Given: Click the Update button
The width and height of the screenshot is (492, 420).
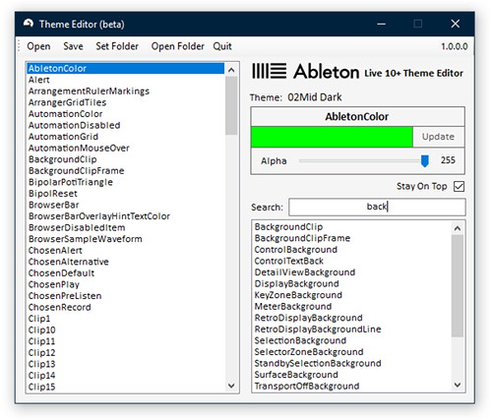Looking at the screenshot, I should (438, 137).
